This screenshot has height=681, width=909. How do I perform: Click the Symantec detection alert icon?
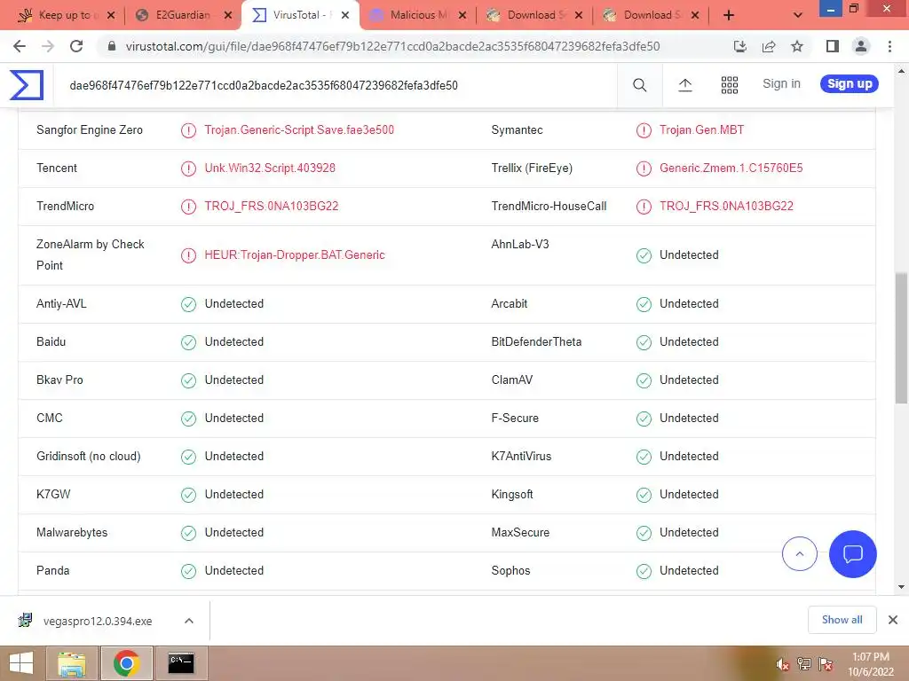644,130
